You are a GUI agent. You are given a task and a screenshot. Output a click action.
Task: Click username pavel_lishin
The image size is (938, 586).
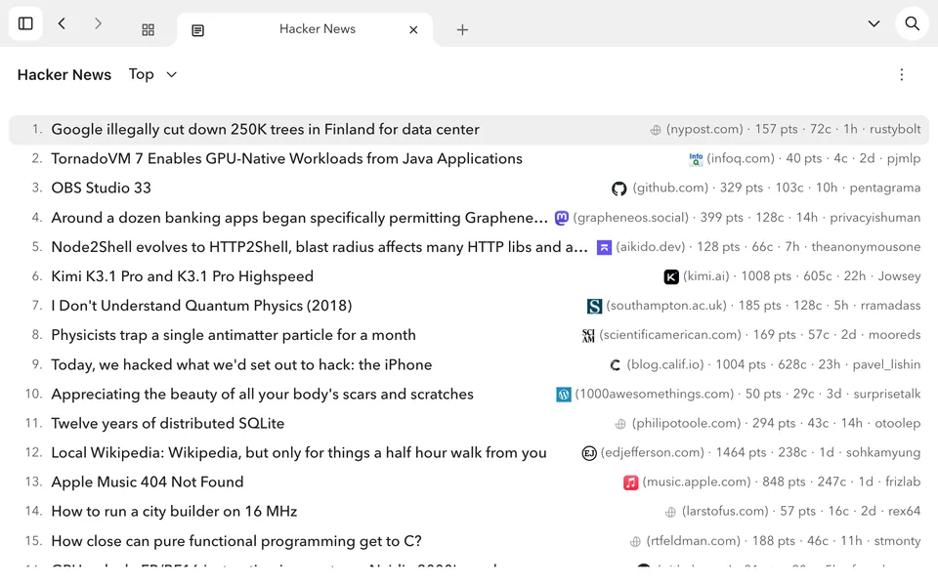point(886,364)
